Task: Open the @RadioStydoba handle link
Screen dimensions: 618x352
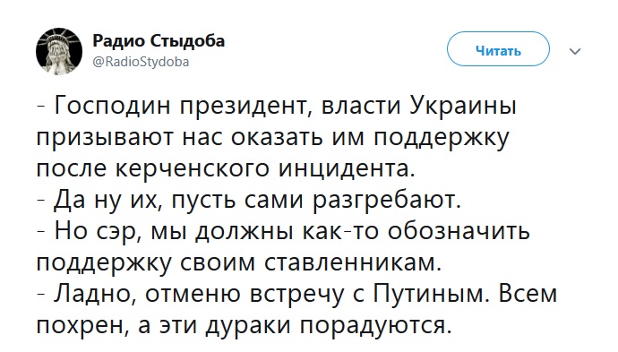Action: pyautogui.click(x=141, y=62)
